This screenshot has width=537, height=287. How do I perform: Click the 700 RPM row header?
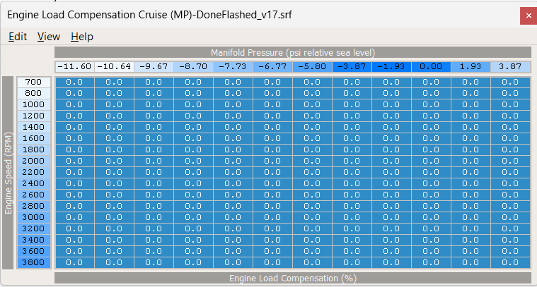tap(33, 82)
